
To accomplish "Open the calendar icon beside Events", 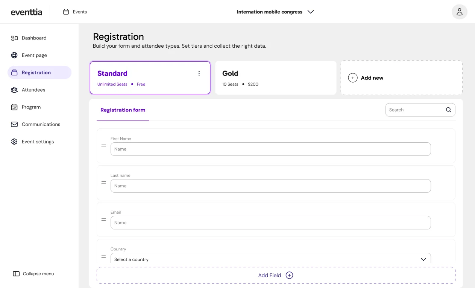I will 66,12.
